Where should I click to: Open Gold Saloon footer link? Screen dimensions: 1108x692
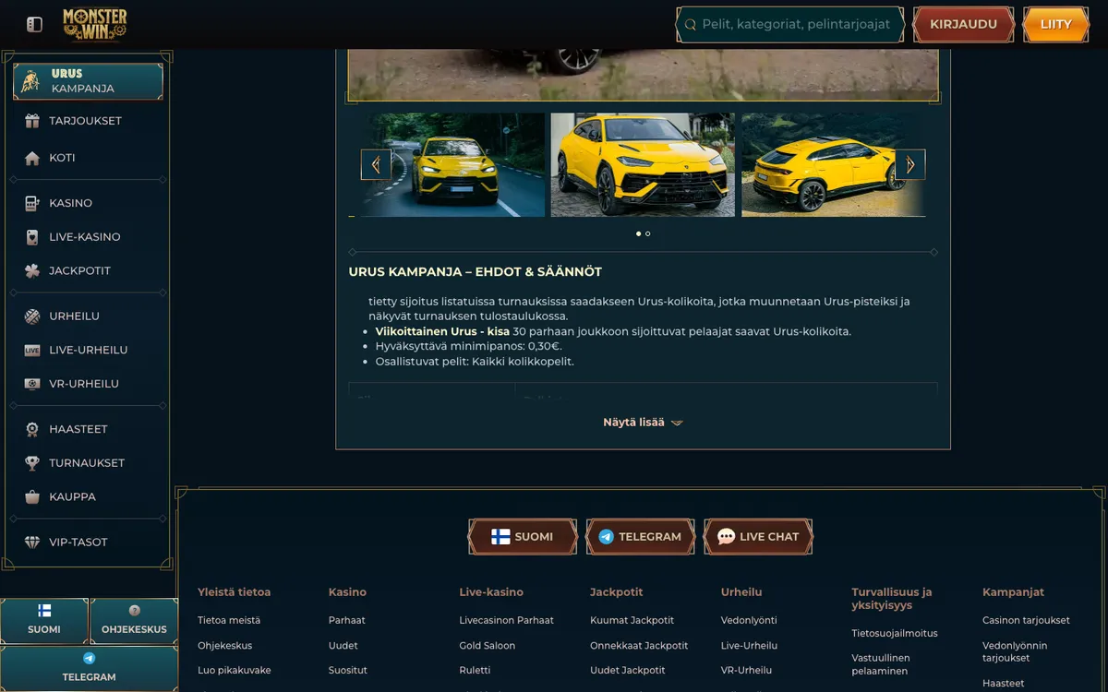(488, 646)
